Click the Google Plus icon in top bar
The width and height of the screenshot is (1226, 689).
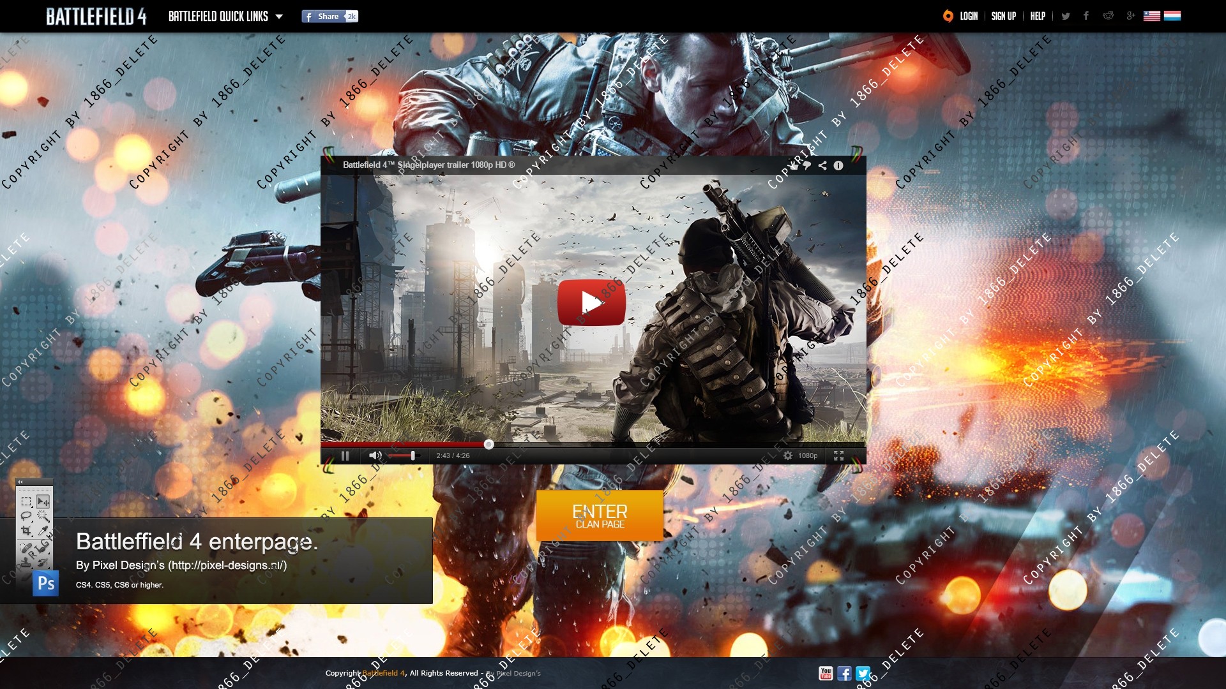pyautogui.click(x=1131, y=16)
